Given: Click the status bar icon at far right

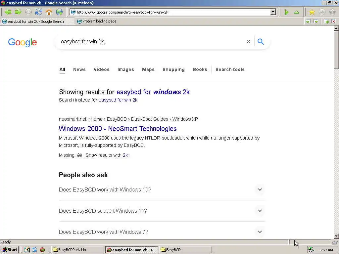Looking at the screenshot, I should [335, 242].
